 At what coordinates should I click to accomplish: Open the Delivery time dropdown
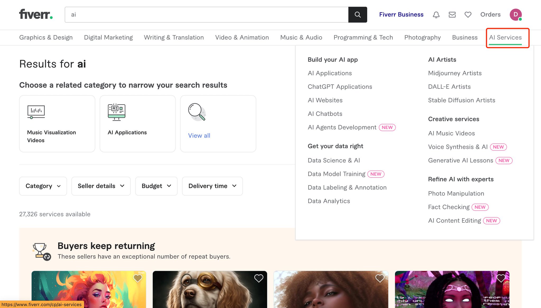pyautogui.click(x=212, y=186)
